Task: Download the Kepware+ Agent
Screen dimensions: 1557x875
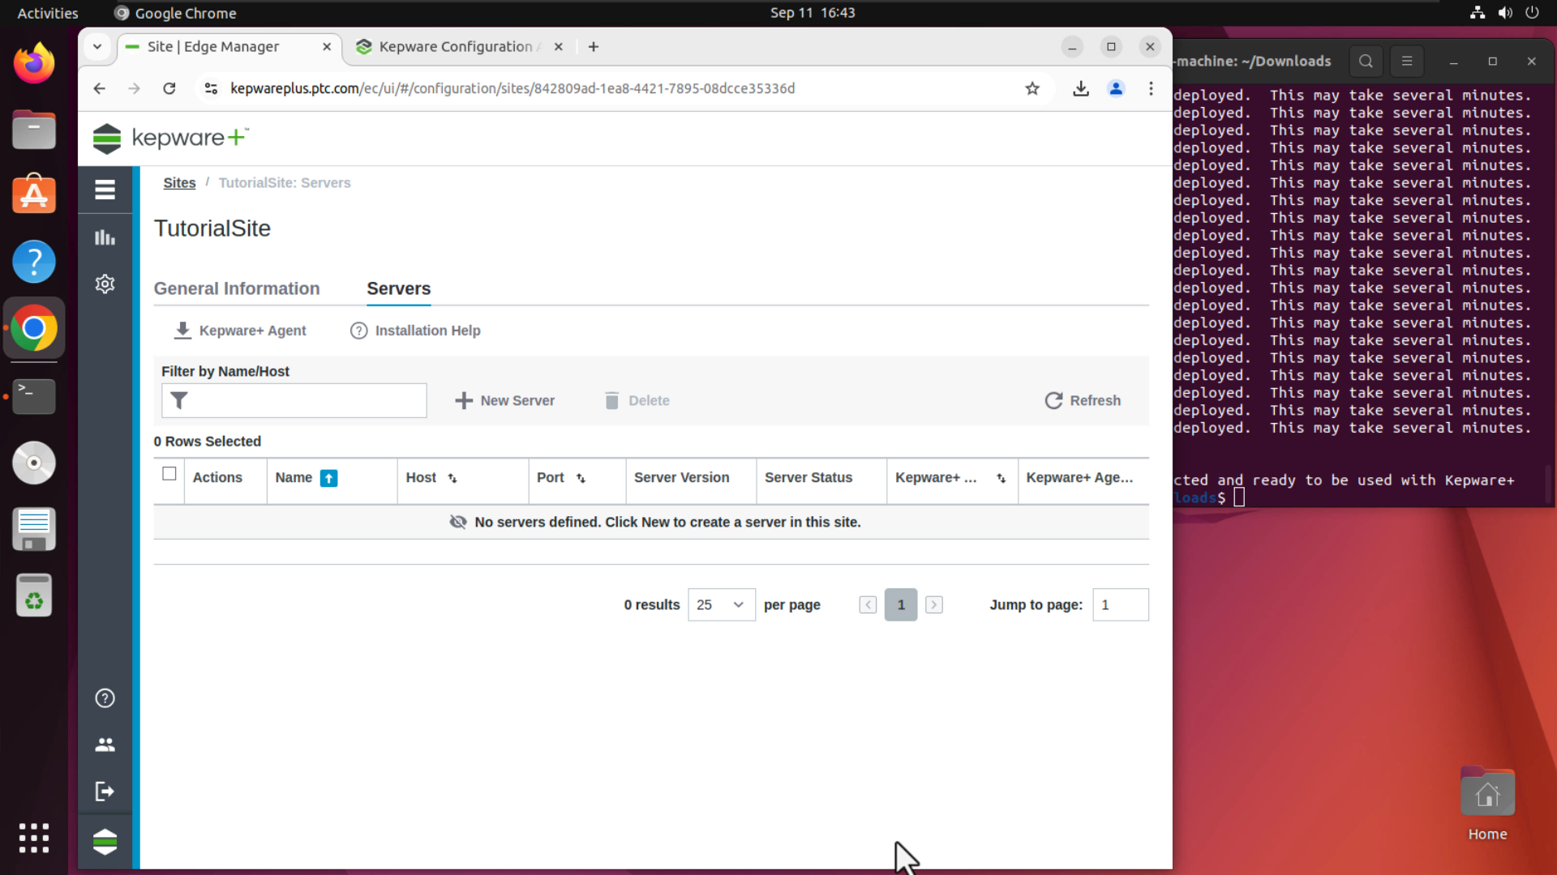Action: (240, 331)
